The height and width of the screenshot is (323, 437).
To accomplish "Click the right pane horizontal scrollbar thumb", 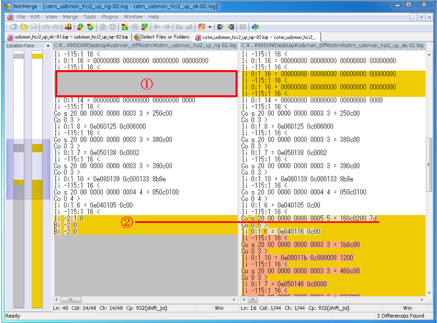I will coord(253,299).
